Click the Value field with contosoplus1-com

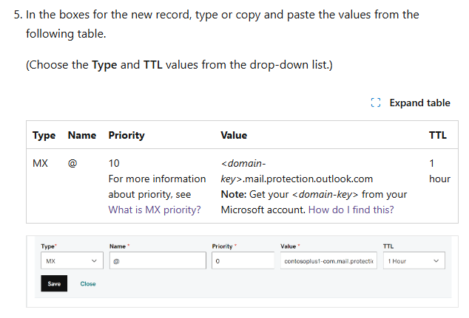pyautogui.click(x=327, y=261)
